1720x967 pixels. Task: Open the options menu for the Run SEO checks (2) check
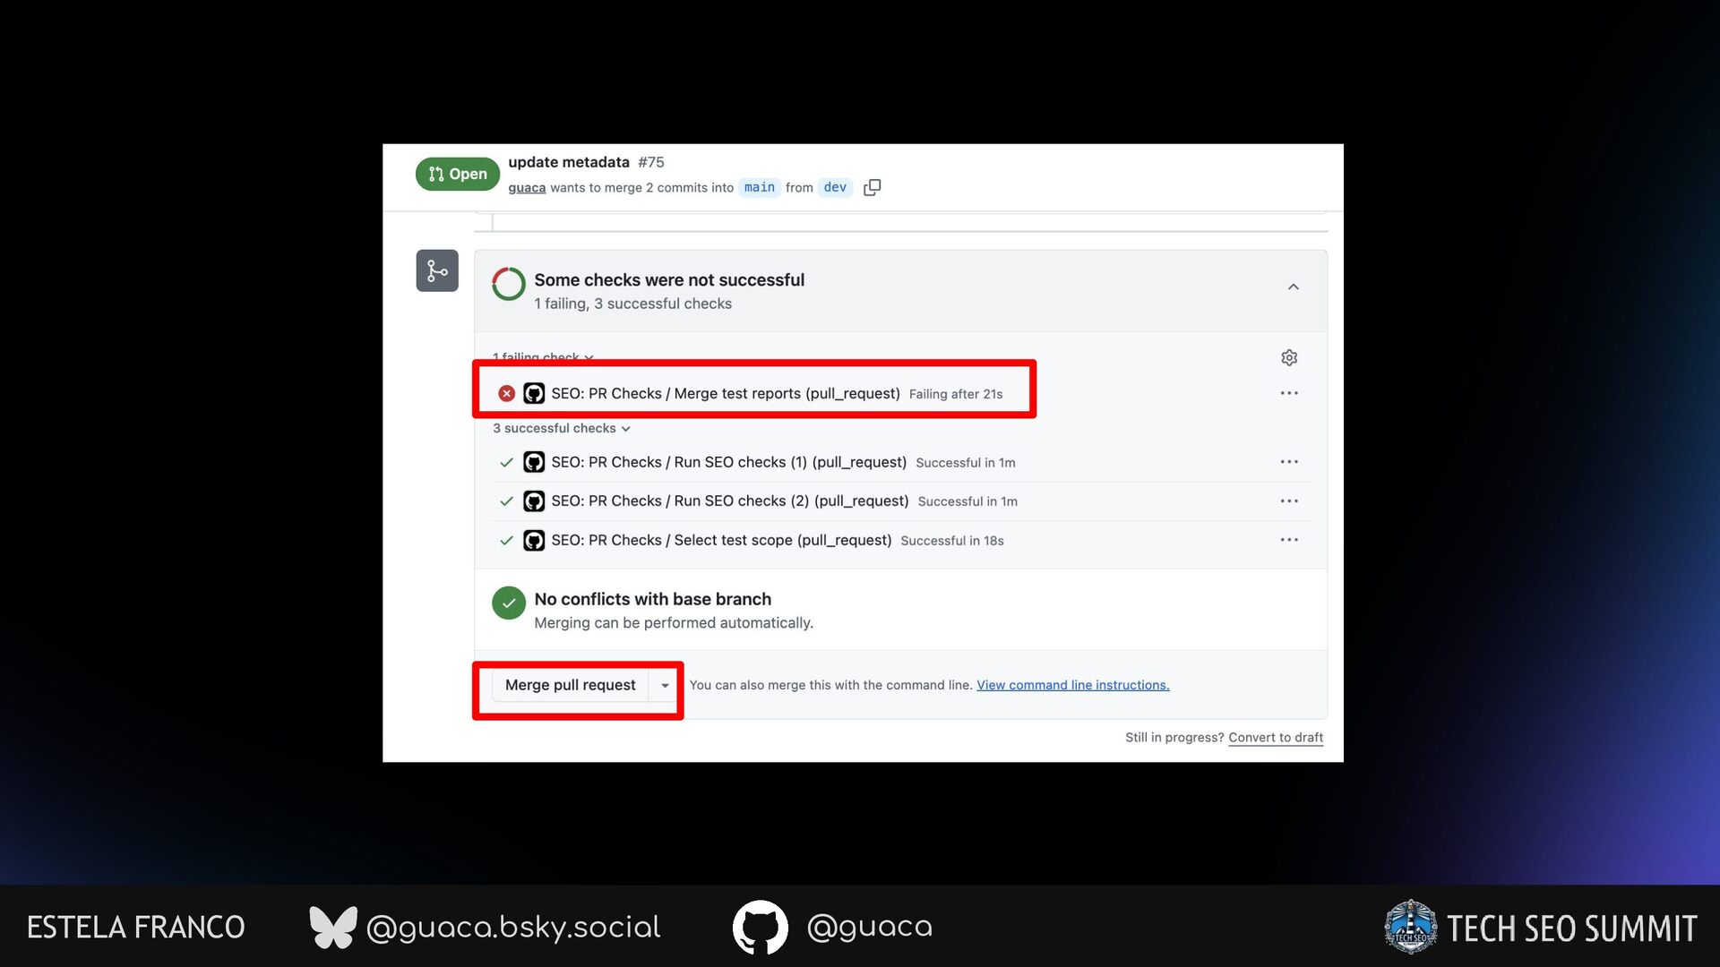tap(1288, 501)
